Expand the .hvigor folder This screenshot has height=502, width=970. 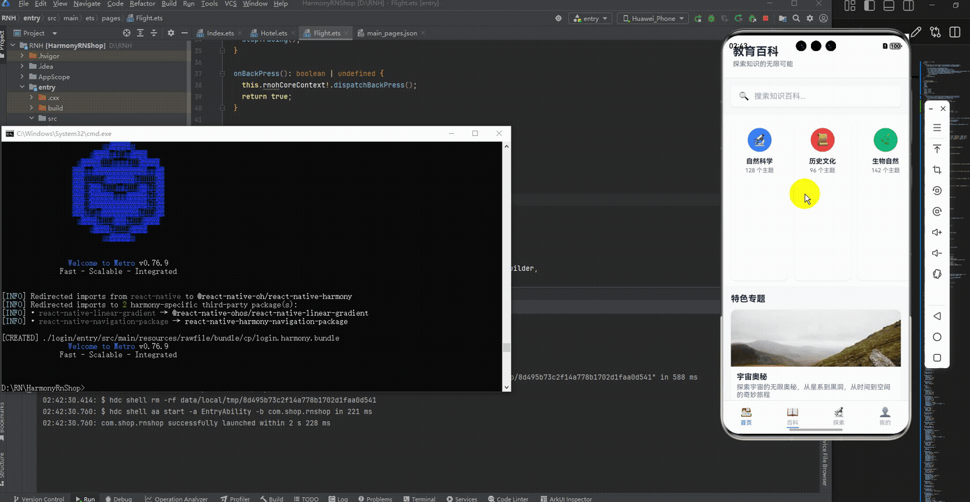[x=22, y=56]
